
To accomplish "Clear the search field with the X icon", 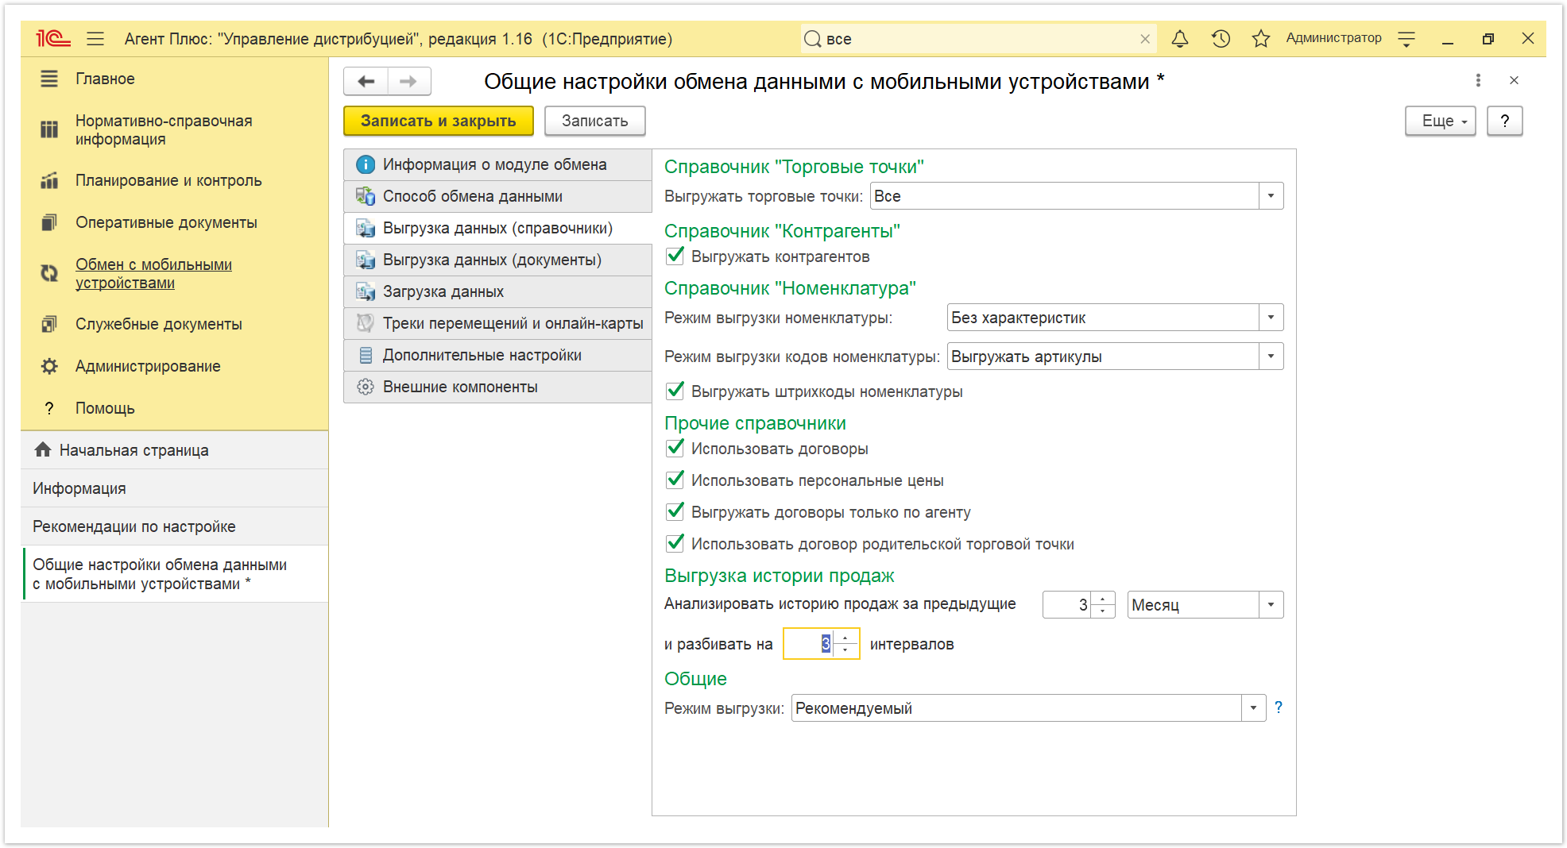I will pos(1145,39).
